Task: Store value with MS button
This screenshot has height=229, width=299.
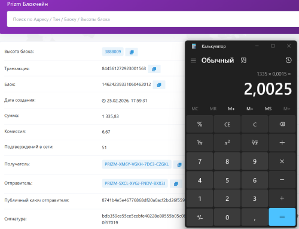Action: [x=268, y=109]
